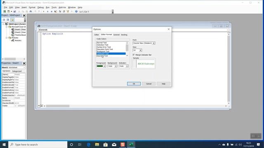Click the View Microsoft Excel toolbar icon
264x148 pixels.
click(5, 12)
